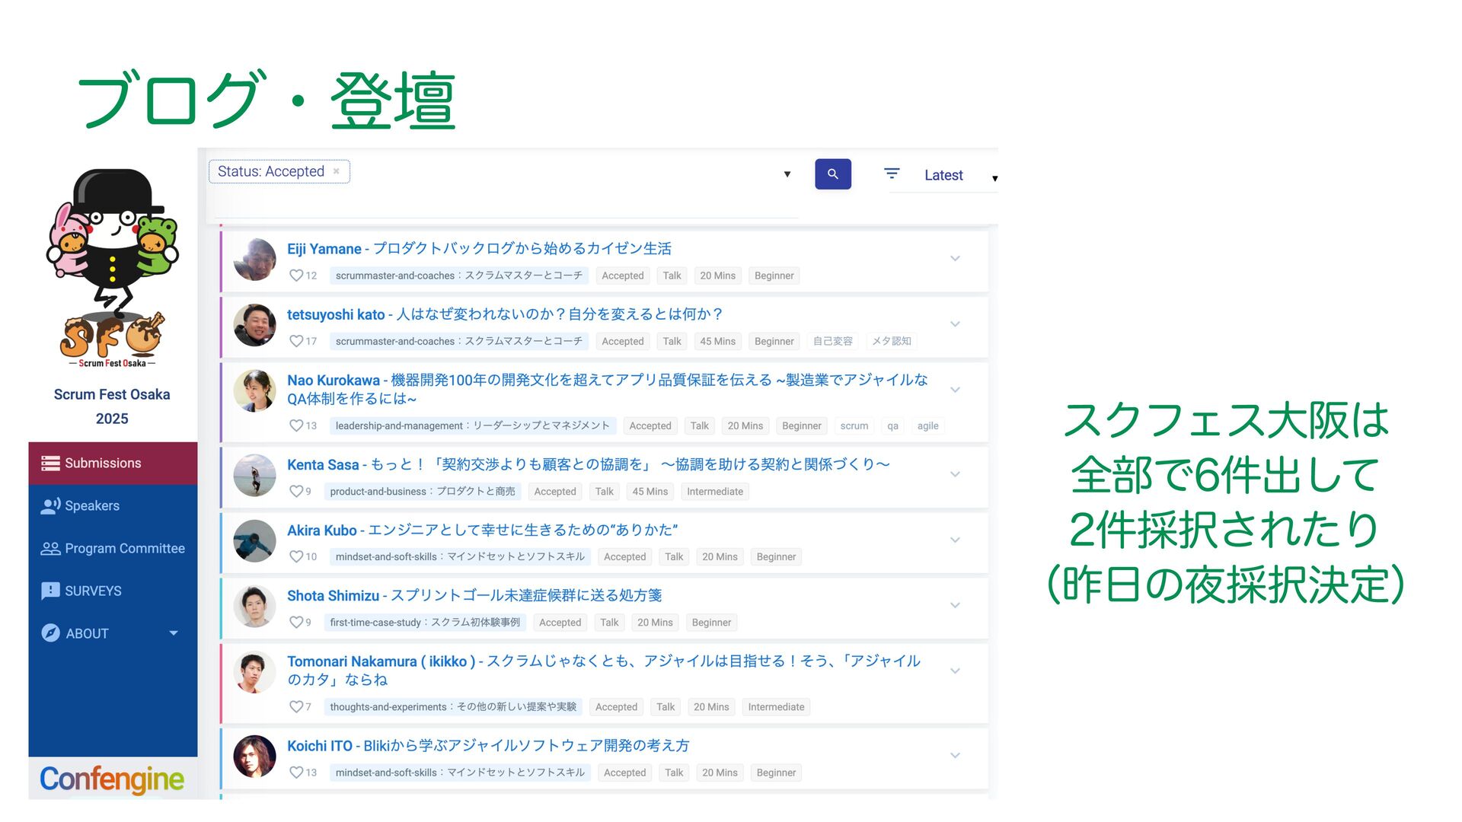The height and width of the screenshot is (822, 1462).
Task: Click Tomonari Nakamura's avatar photo
Action: click(x=254, y=671)
